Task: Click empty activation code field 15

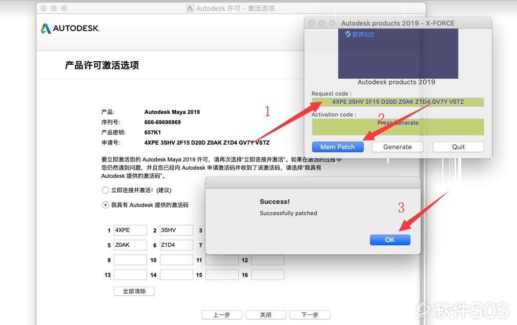Action: (x=222, y=275)
